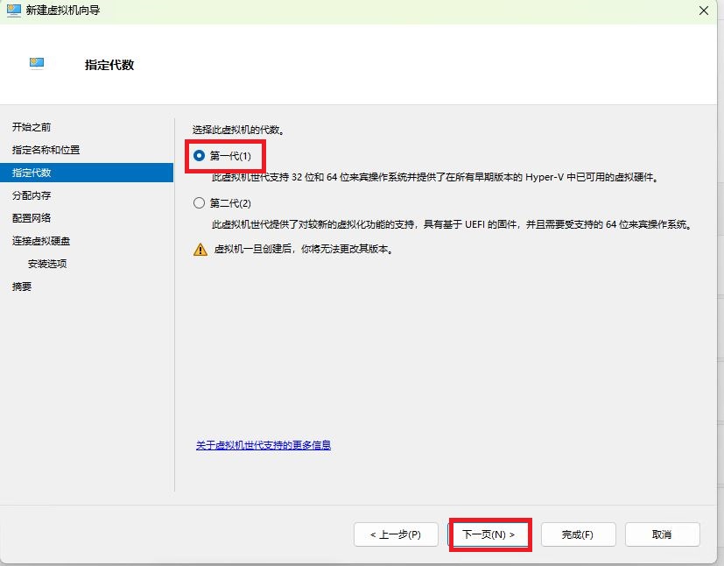Screen dimensions: 724x566
Task: Cancel the wizard with 取消 button
Action: click(x=662, y=534)
